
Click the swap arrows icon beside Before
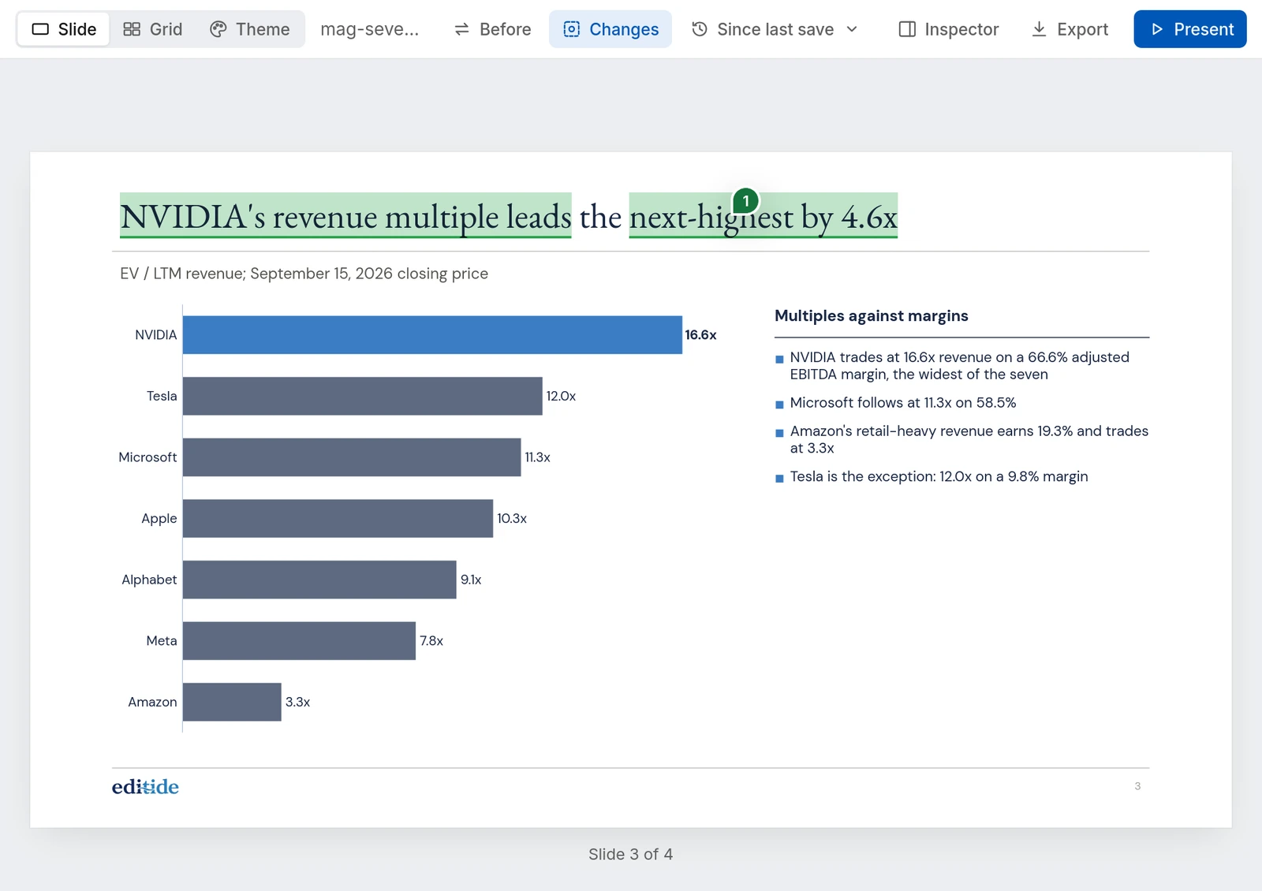point(462,29)
